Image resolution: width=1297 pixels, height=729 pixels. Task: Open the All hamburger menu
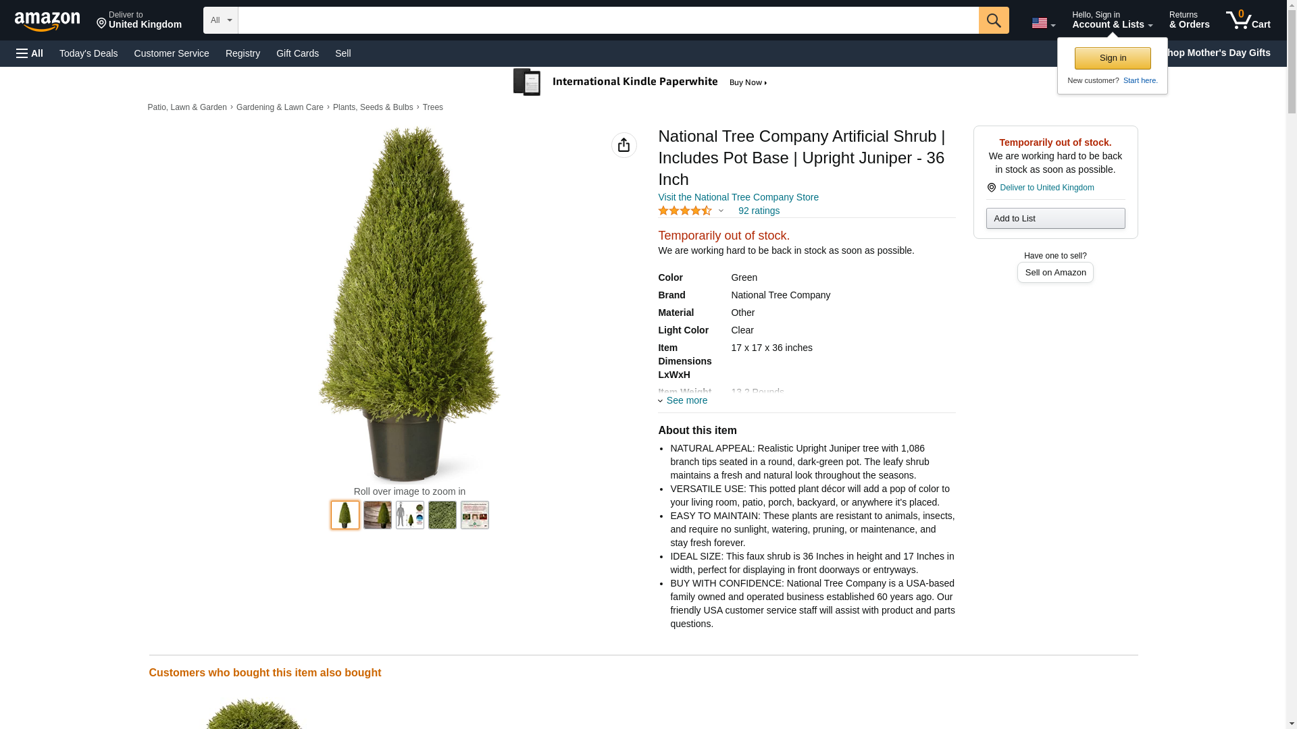pos(30,53)
